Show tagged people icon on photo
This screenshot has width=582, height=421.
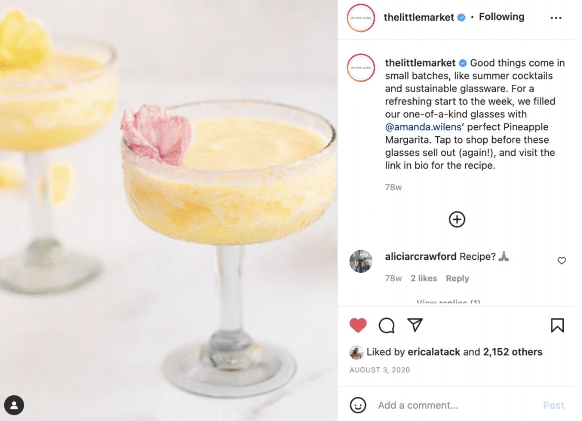[x=14, y=405]
